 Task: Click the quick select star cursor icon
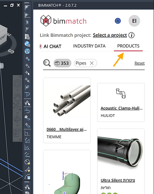27,73
